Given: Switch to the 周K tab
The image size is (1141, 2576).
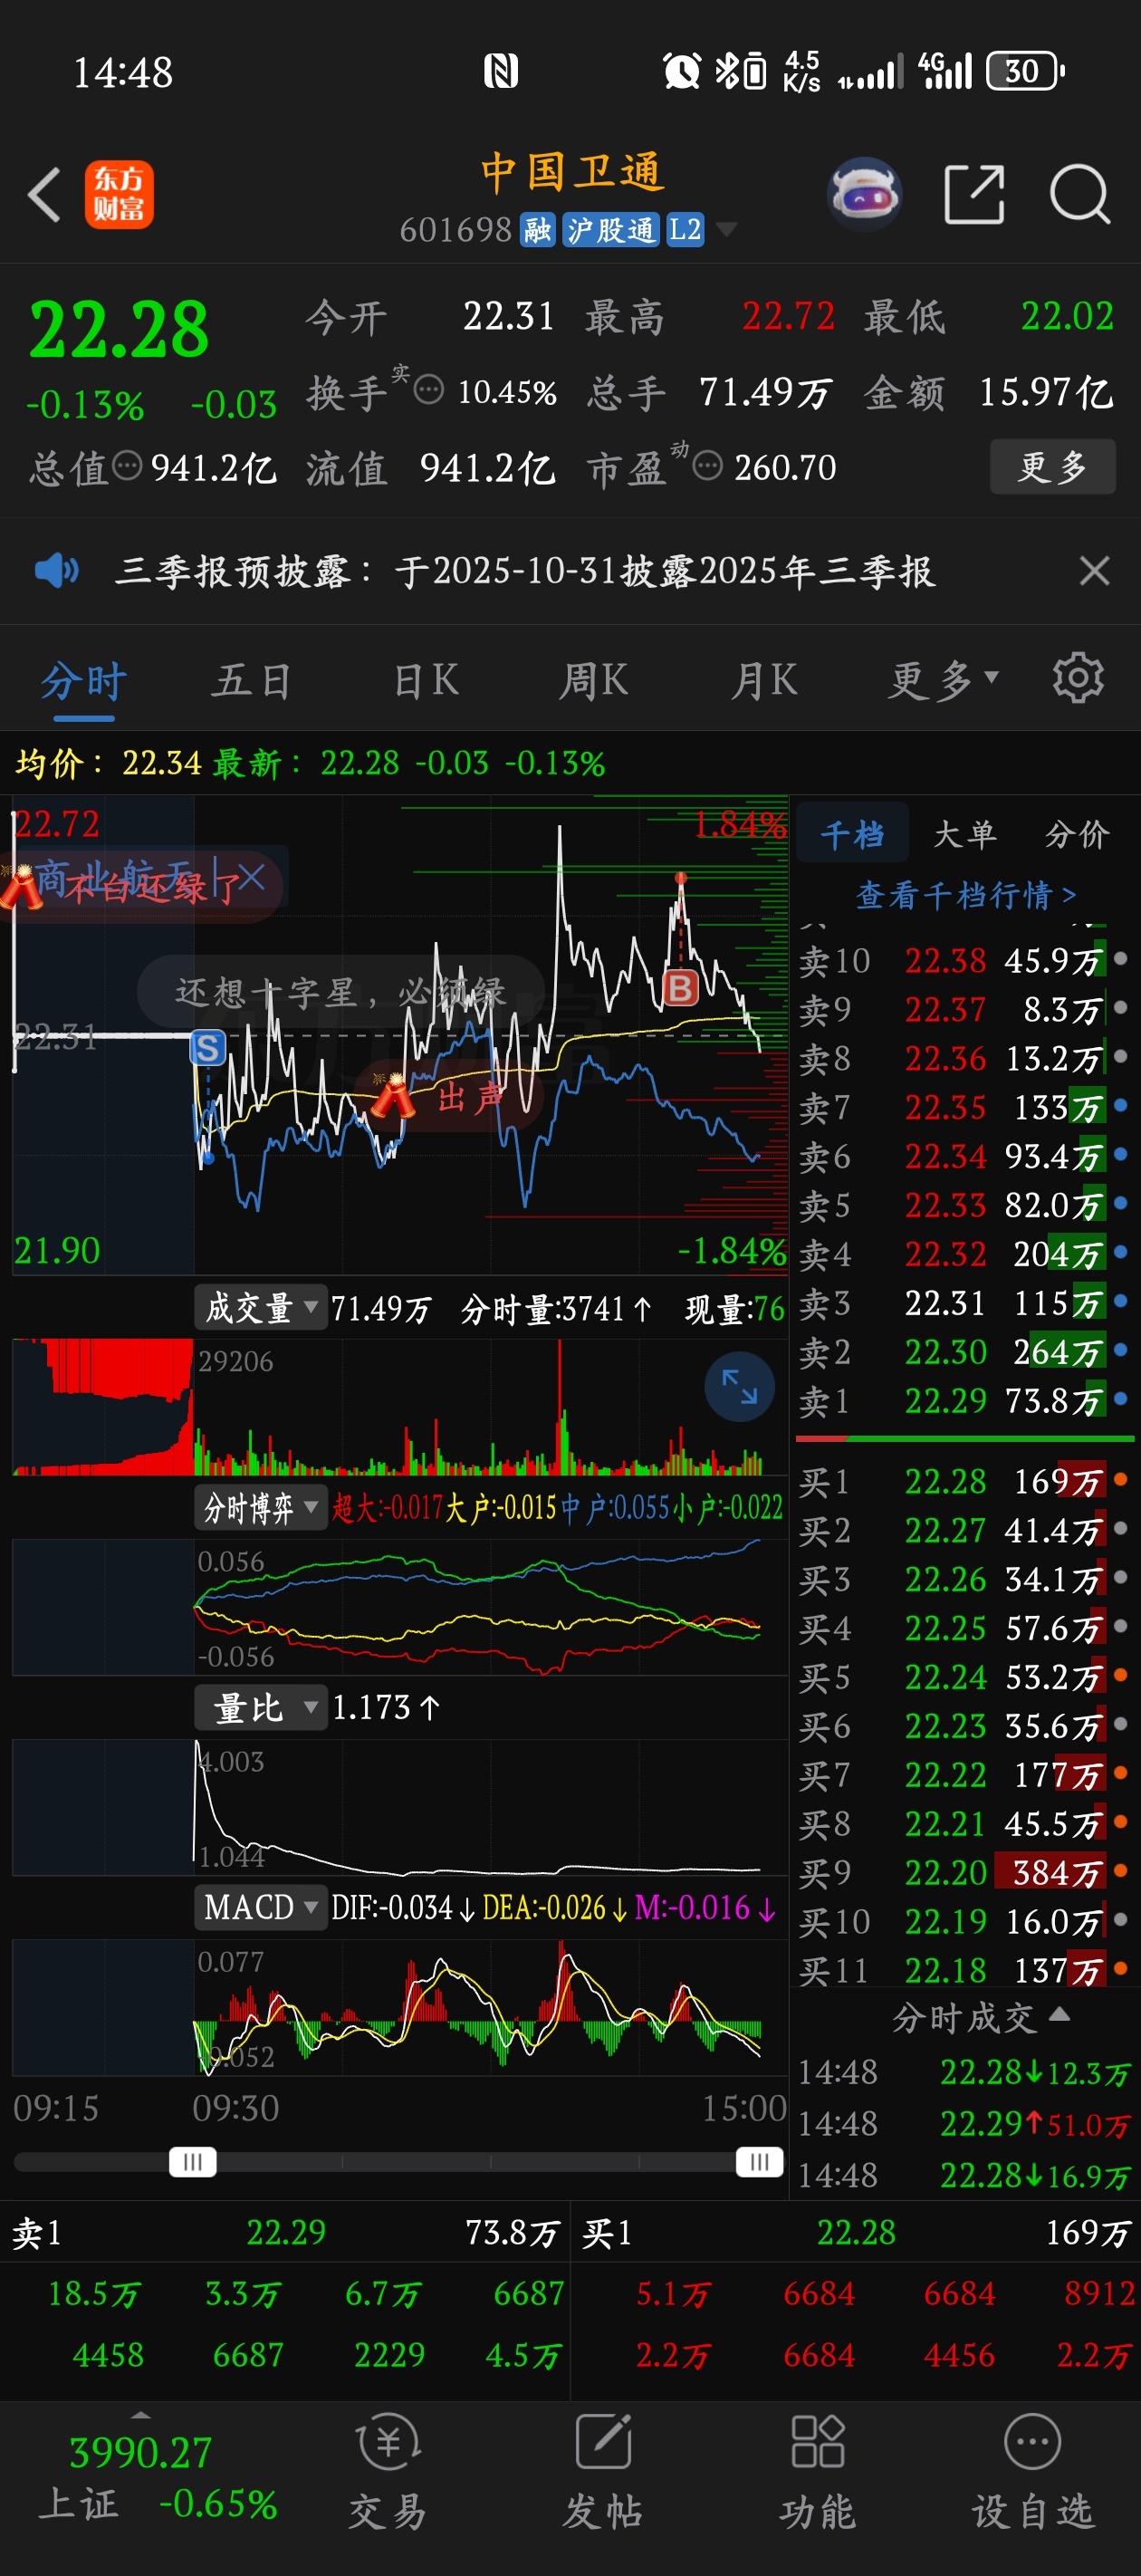Looking at the screenshot, I should [x=594, y=681].
